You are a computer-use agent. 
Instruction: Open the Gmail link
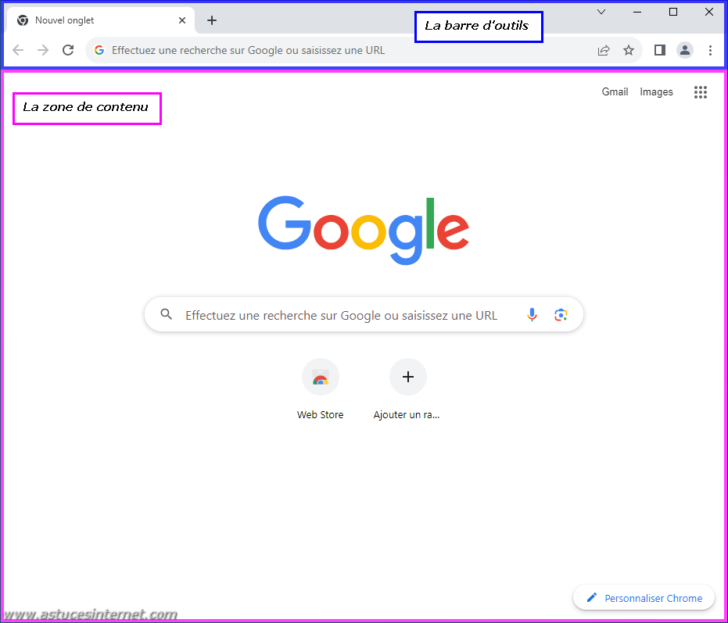point(615,92)
